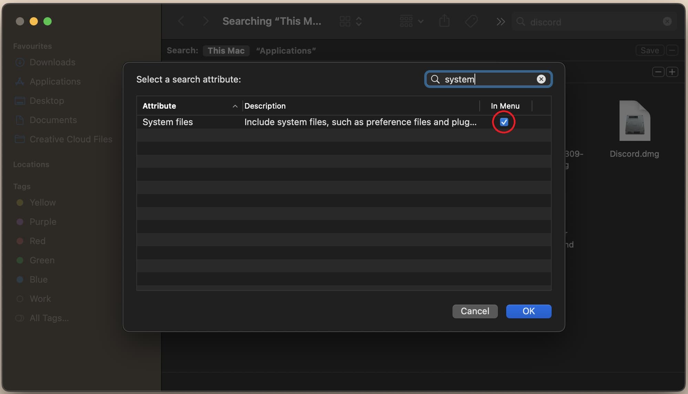Image resolution: width=688 pixels, height=394 pixels.
Task: Click the Red tag color dot
Action: coord(20,241)
